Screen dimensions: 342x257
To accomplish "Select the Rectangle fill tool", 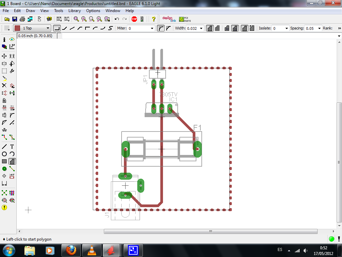I will [x=4, y=161].
